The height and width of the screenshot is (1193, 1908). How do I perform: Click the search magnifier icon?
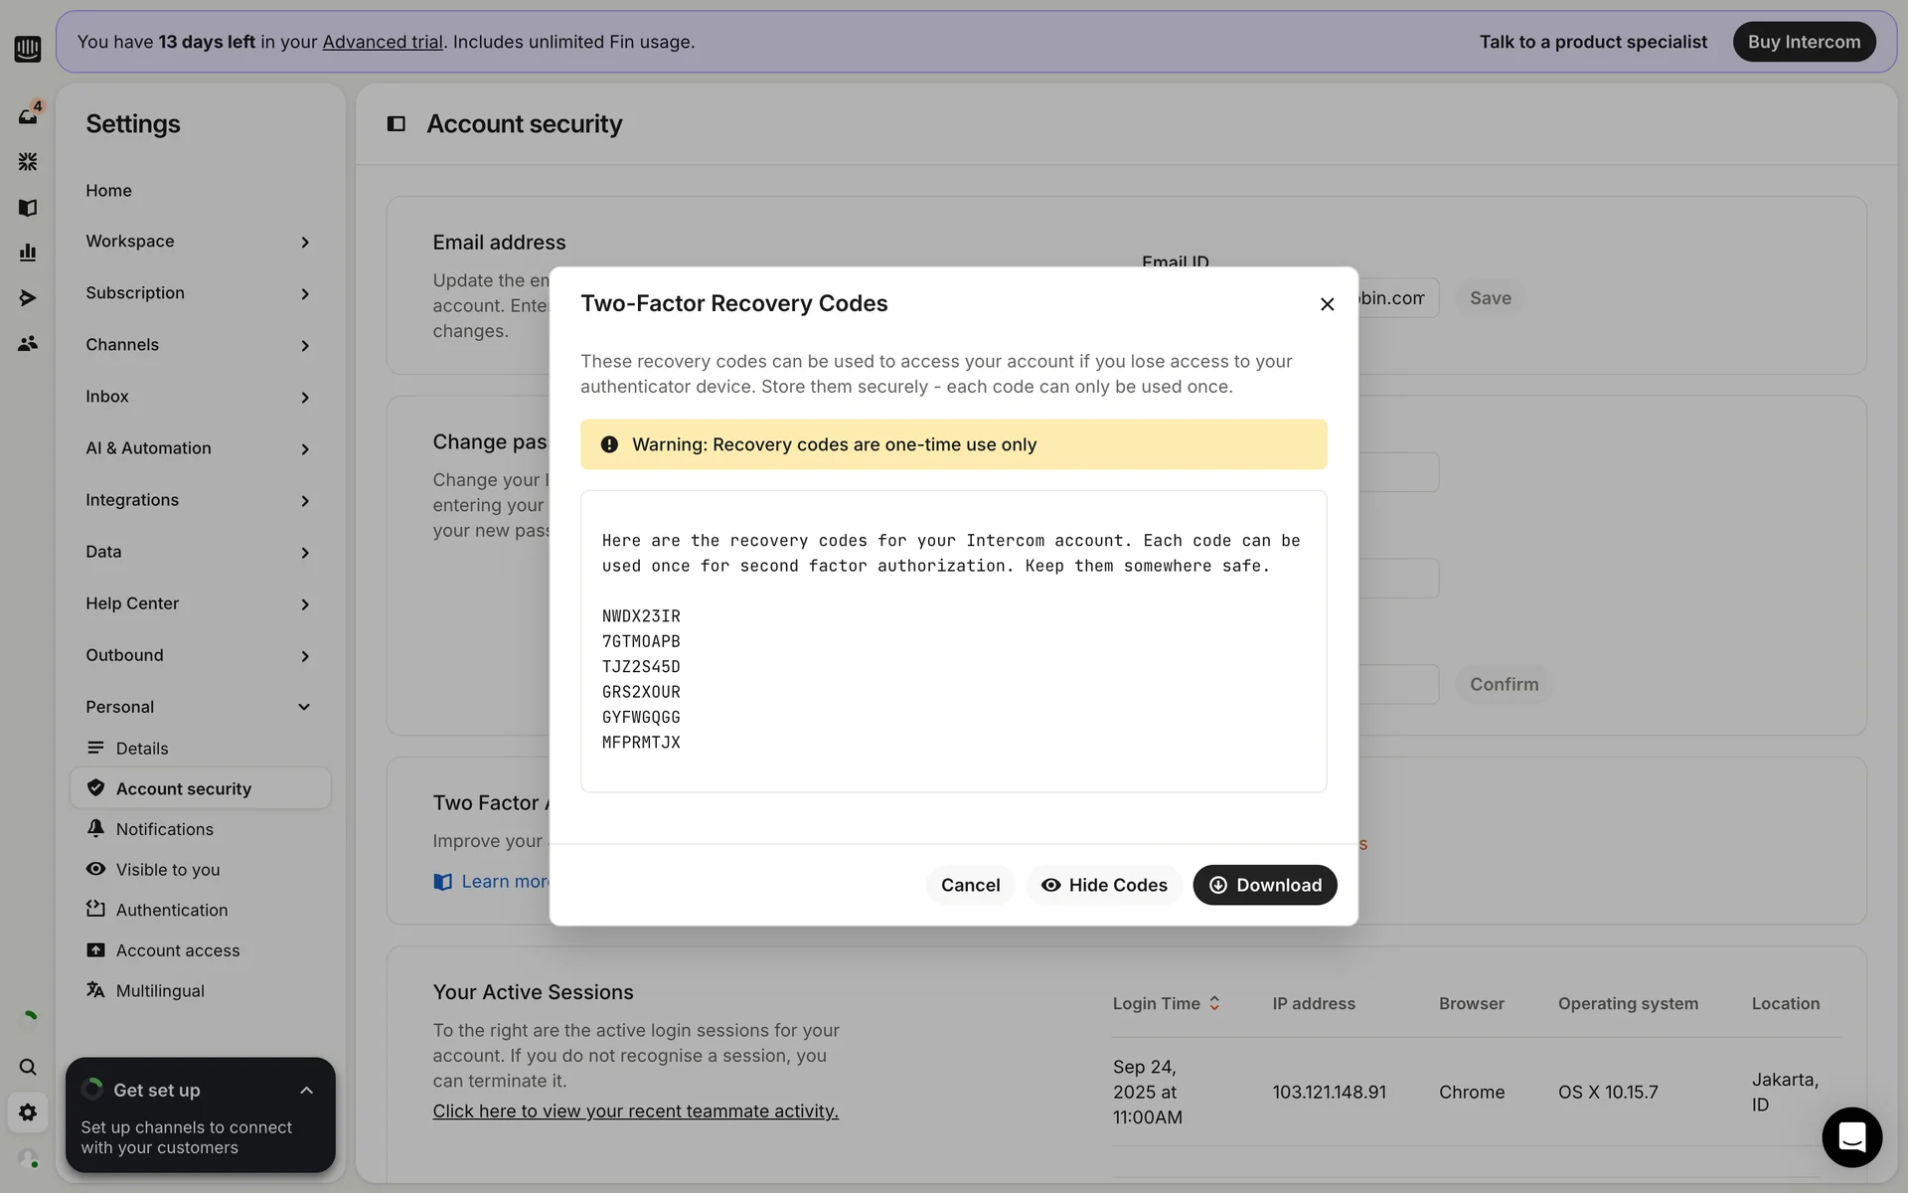[x=28, y=1067]
